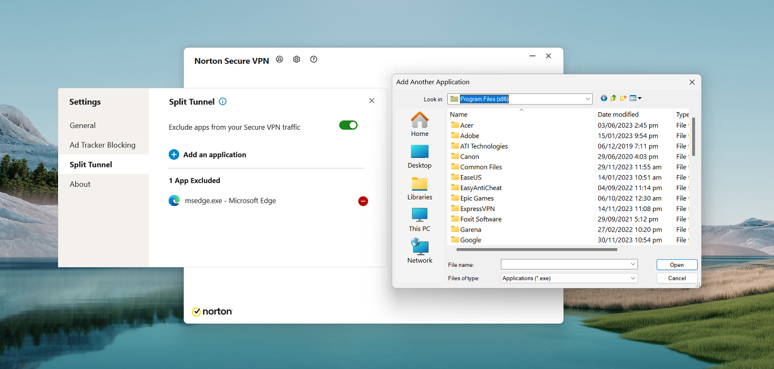Cancel the Add Another Application dialog
The image size is (774, 369).
tap(677, 278)
